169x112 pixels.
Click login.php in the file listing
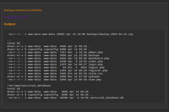coord(95,64)
